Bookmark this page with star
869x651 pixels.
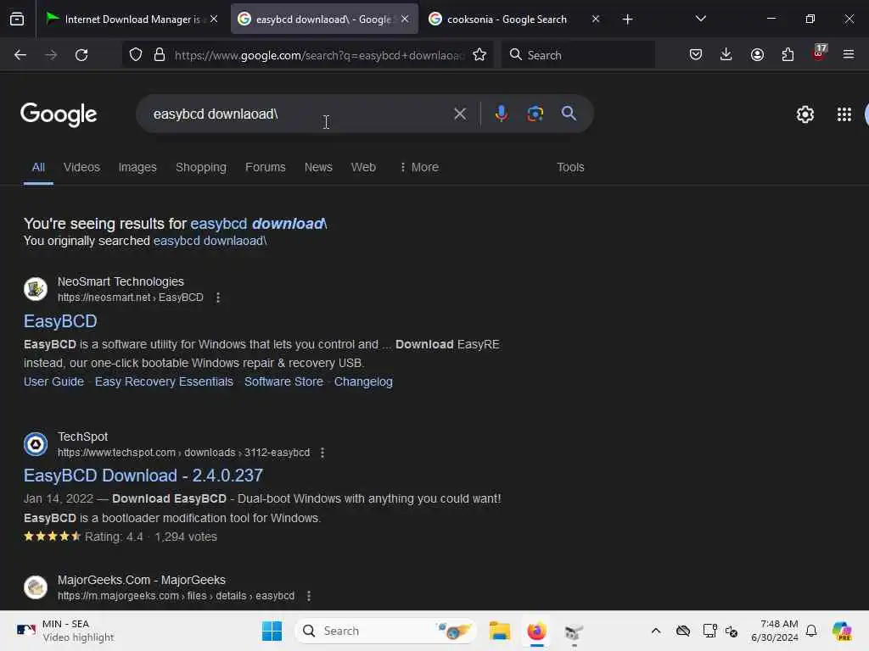tap(479, 55)
